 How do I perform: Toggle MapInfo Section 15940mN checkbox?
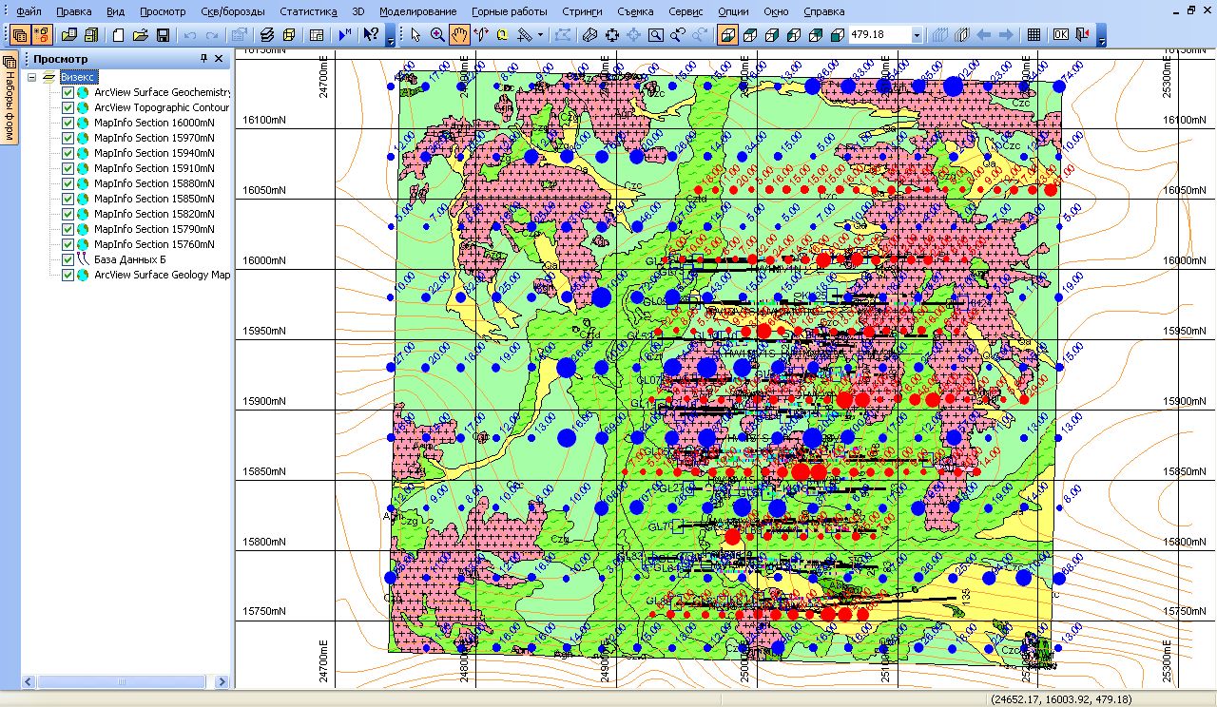pyautogui.click(x=68, y=154)
